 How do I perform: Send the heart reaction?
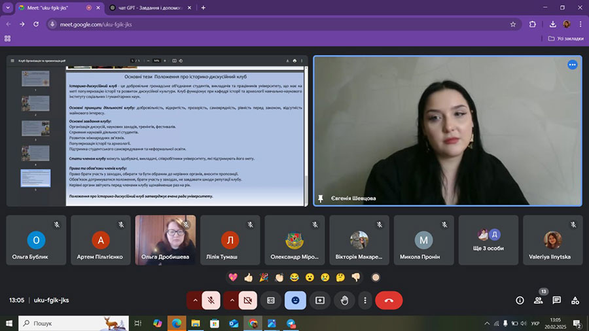(233, 277)
